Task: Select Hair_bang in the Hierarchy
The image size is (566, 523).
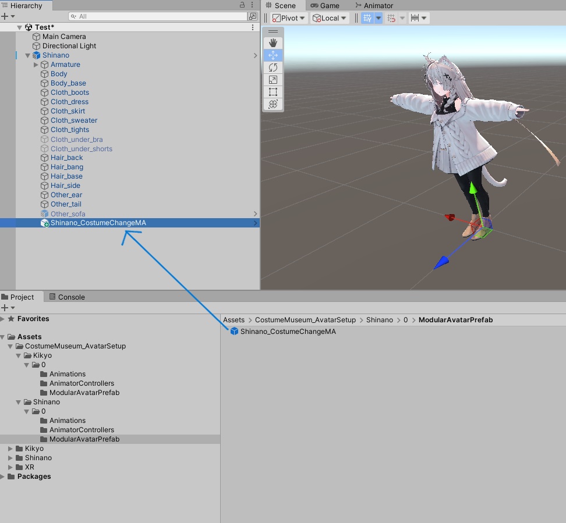Action: click(x=67, y=167)
